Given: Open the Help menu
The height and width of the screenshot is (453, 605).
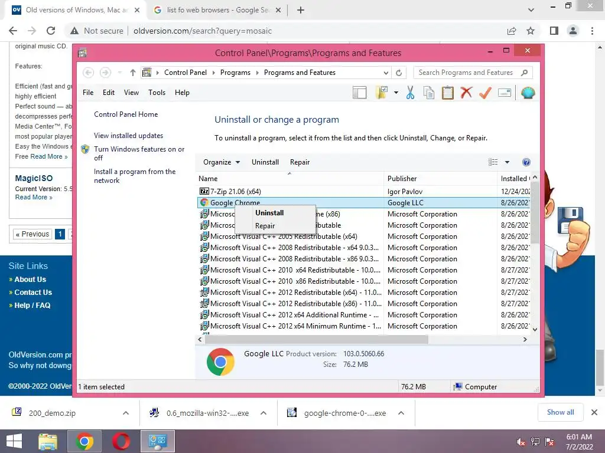Looking at the screenshot, I should click(182, 93).
